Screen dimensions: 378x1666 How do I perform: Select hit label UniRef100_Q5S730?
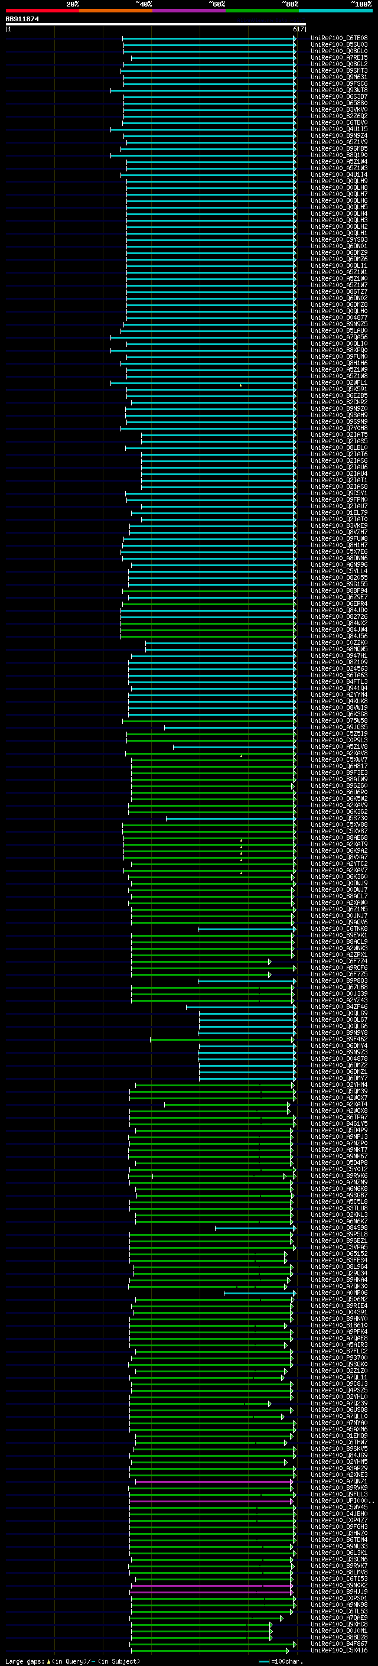coord(339,818)
